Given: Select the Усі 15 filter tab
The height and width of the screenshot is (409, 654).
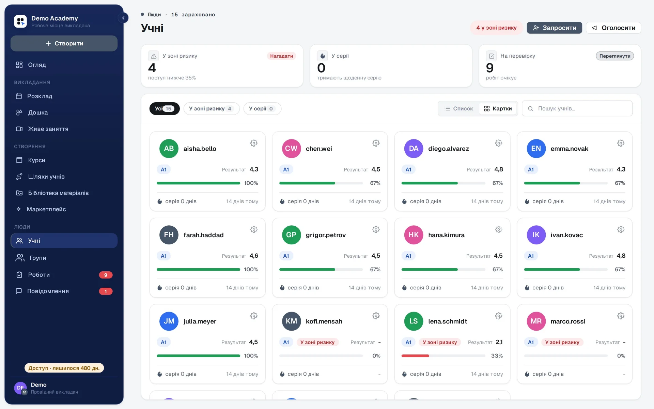Looking at the screenshot, I should click(165, 109).
